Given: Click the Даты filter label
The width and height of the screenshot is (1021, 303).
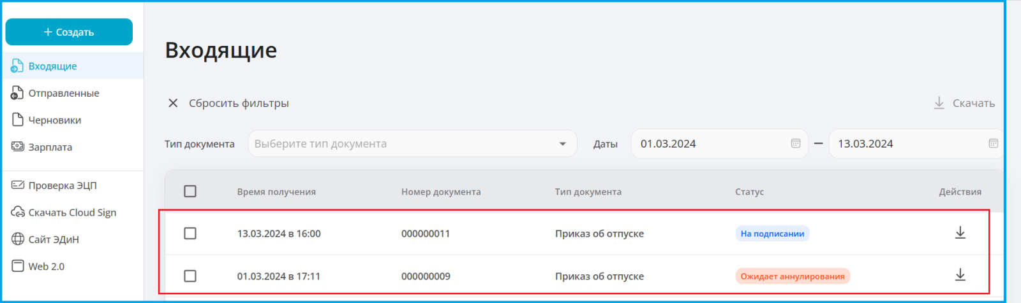Looking at the screenshot, I should coord(606,144).
